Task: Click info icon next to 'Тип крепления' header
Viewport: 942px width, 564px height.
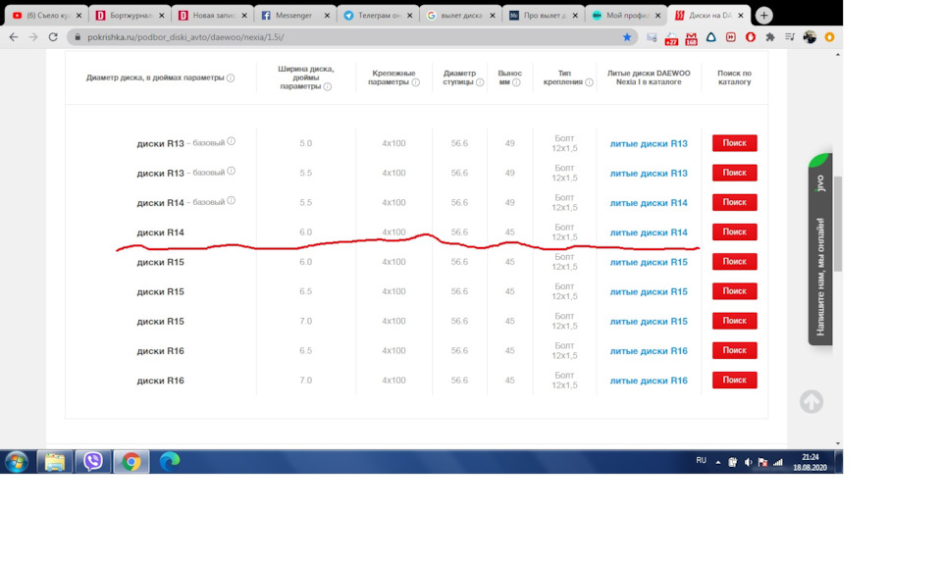Action: 590,82
